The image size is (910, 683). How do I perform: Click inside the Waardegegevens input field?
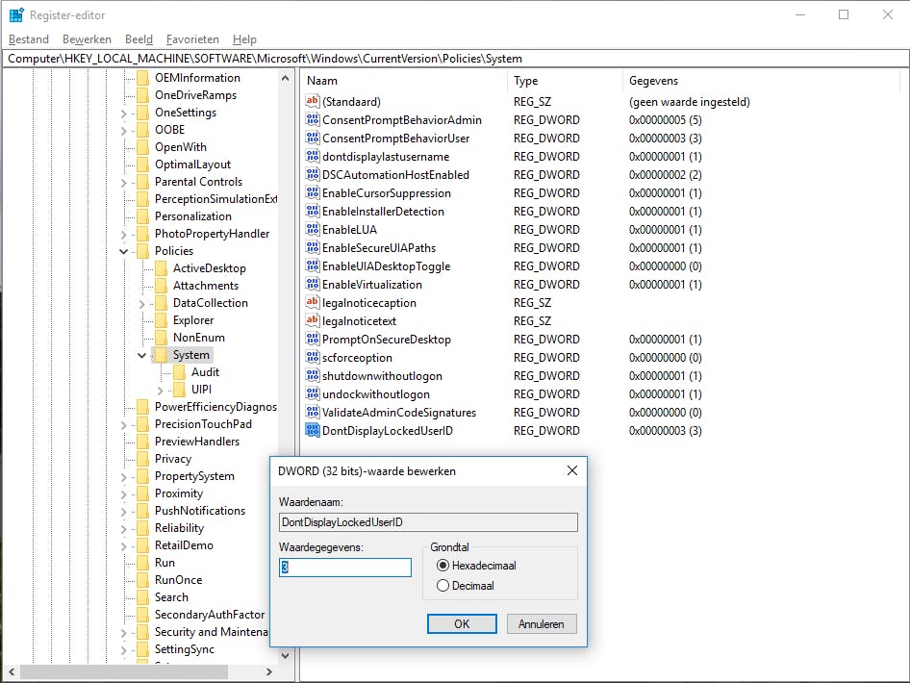tap(344, 568)
